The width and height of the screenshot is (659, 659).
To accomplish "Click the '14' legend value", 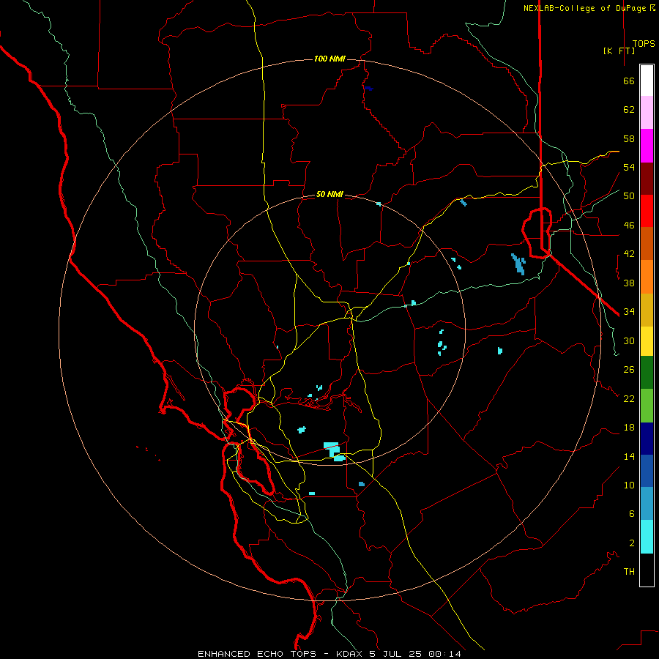I will point(629,456).
